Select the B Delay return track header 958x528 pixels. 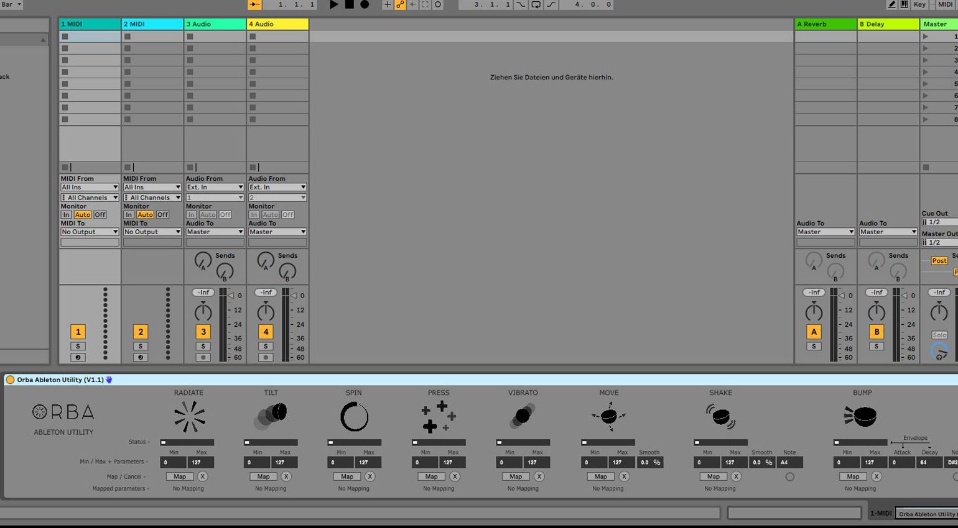pyautogui.click(x=888, y=24)
